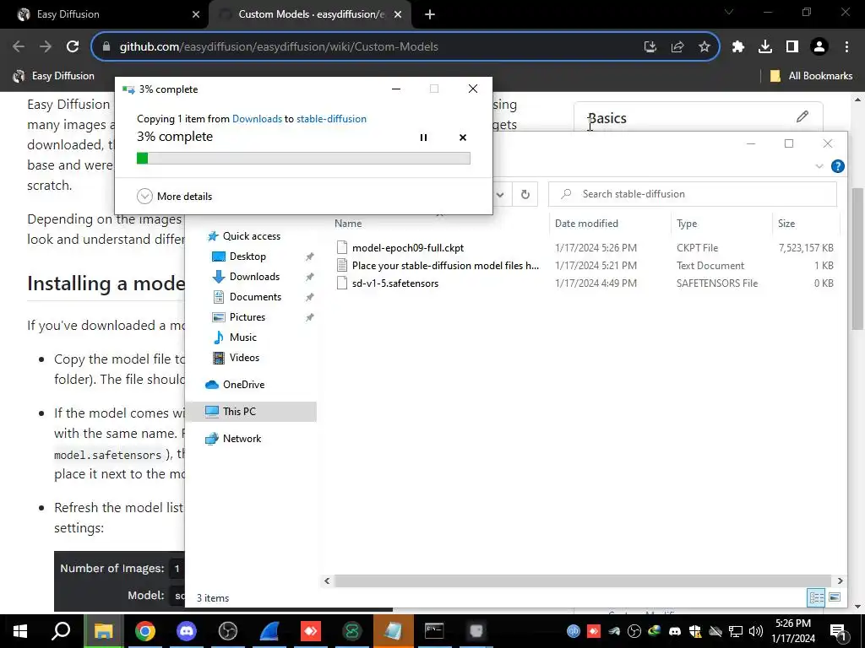The width and height of the screenshot is (865, 648).
Task: Install app icon in address bar
Action: (x=650, y=47)
